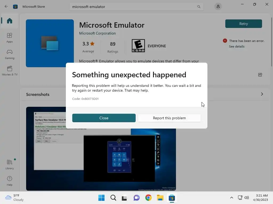Viewport: 273px width, 204px height.
Task: Click Microsoft Store taskbar icon
Action: pyautogui.click(x=172, y=198)
